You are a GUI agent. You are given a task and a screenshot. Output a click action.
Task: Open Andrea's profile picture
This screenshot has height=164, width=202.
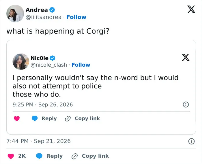pyautogui.click(x=15, y=13)
